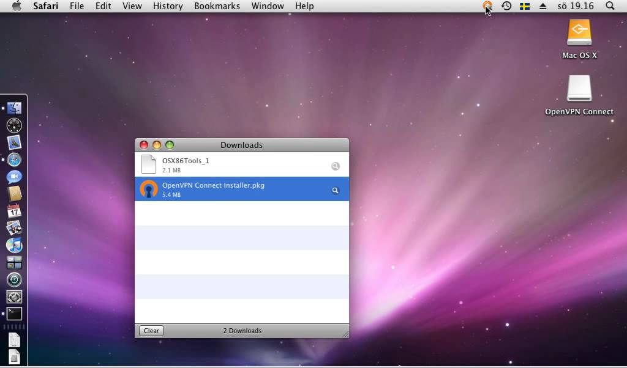The width and height of the screenshot is (627, 368).
Task: Click the OpenVPN icon in menu bar
Action: coord(487,6)
